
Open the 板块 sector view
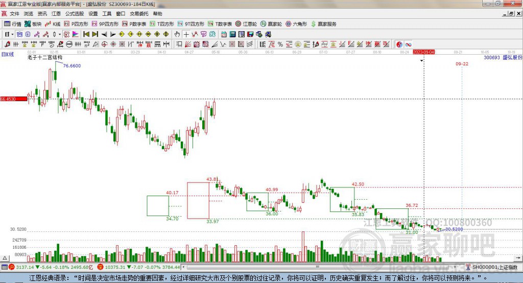coord(33,24)
